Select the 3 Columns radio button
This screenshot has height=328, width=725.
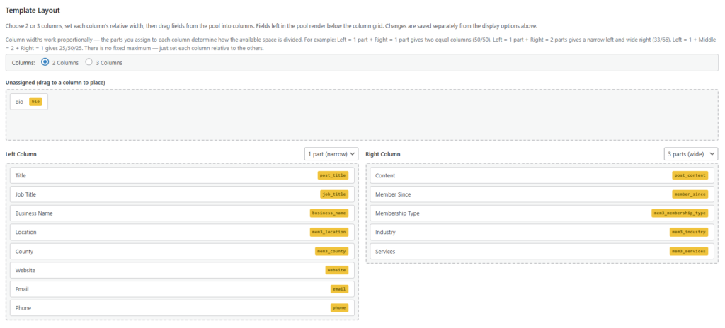click(x=89, y=62)
